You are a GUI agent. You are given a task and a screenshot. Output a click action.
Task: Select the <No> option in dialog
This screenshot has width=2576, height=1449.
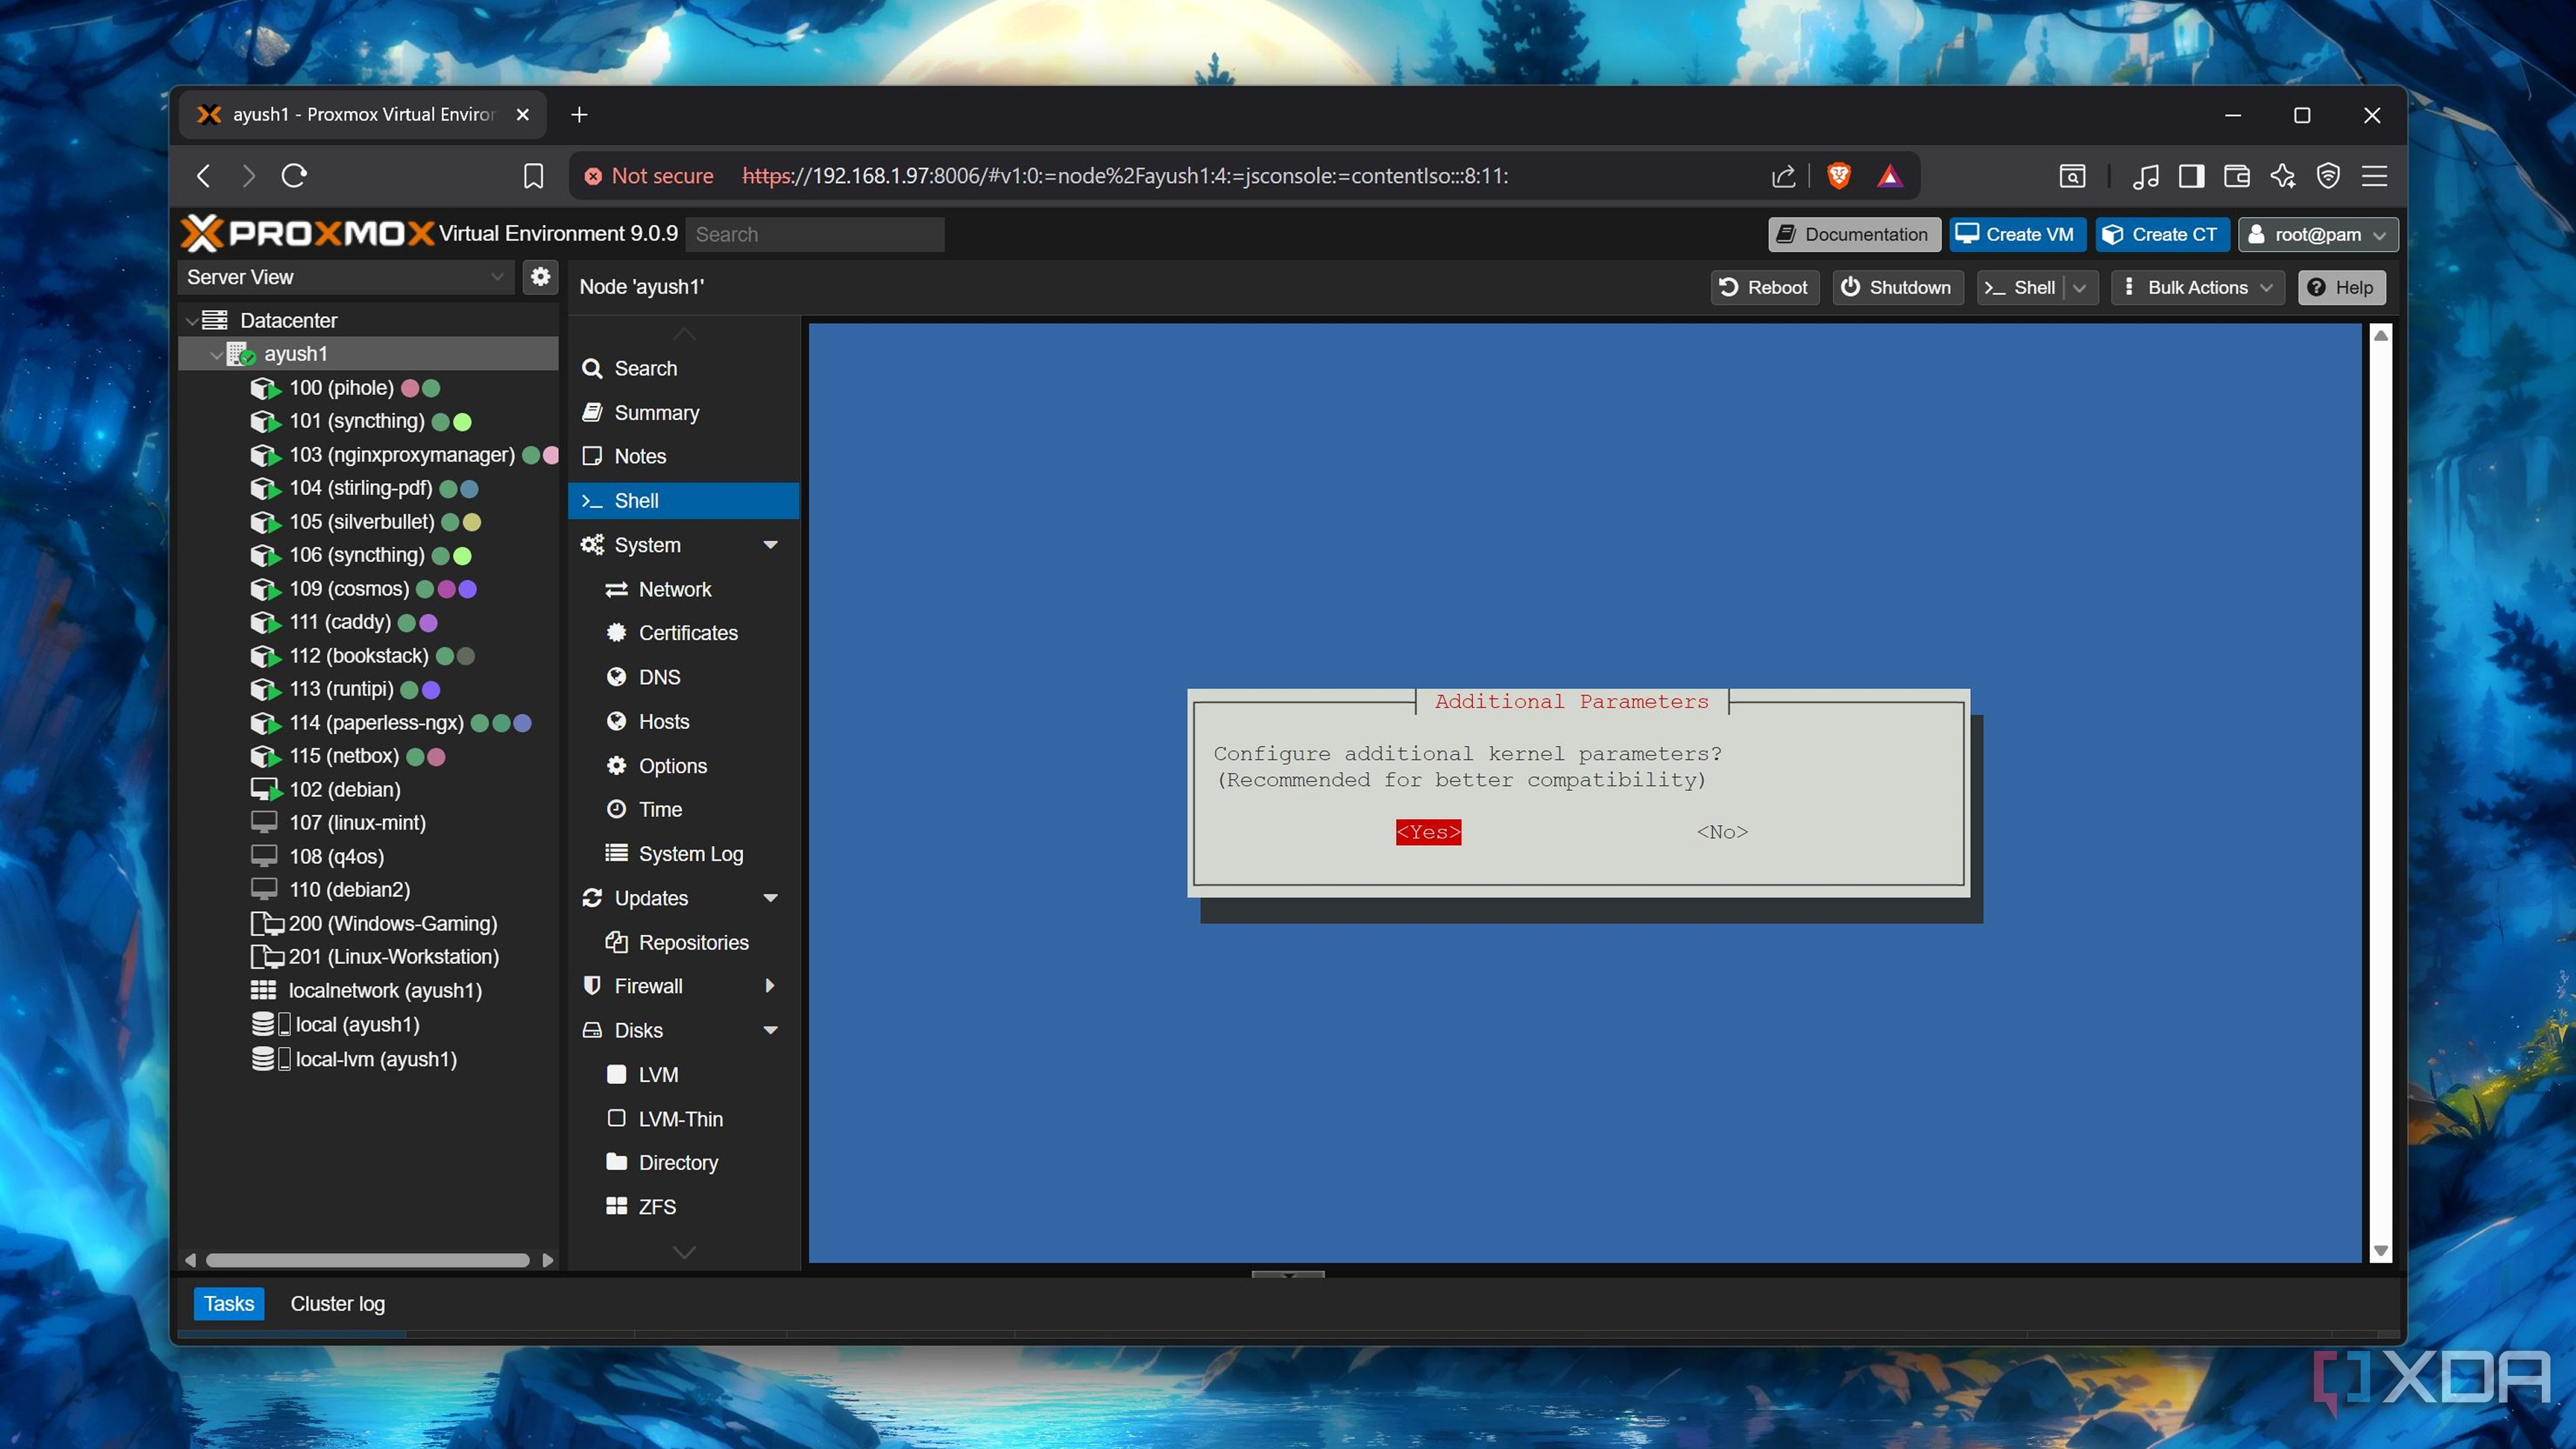coord(1721,832)
